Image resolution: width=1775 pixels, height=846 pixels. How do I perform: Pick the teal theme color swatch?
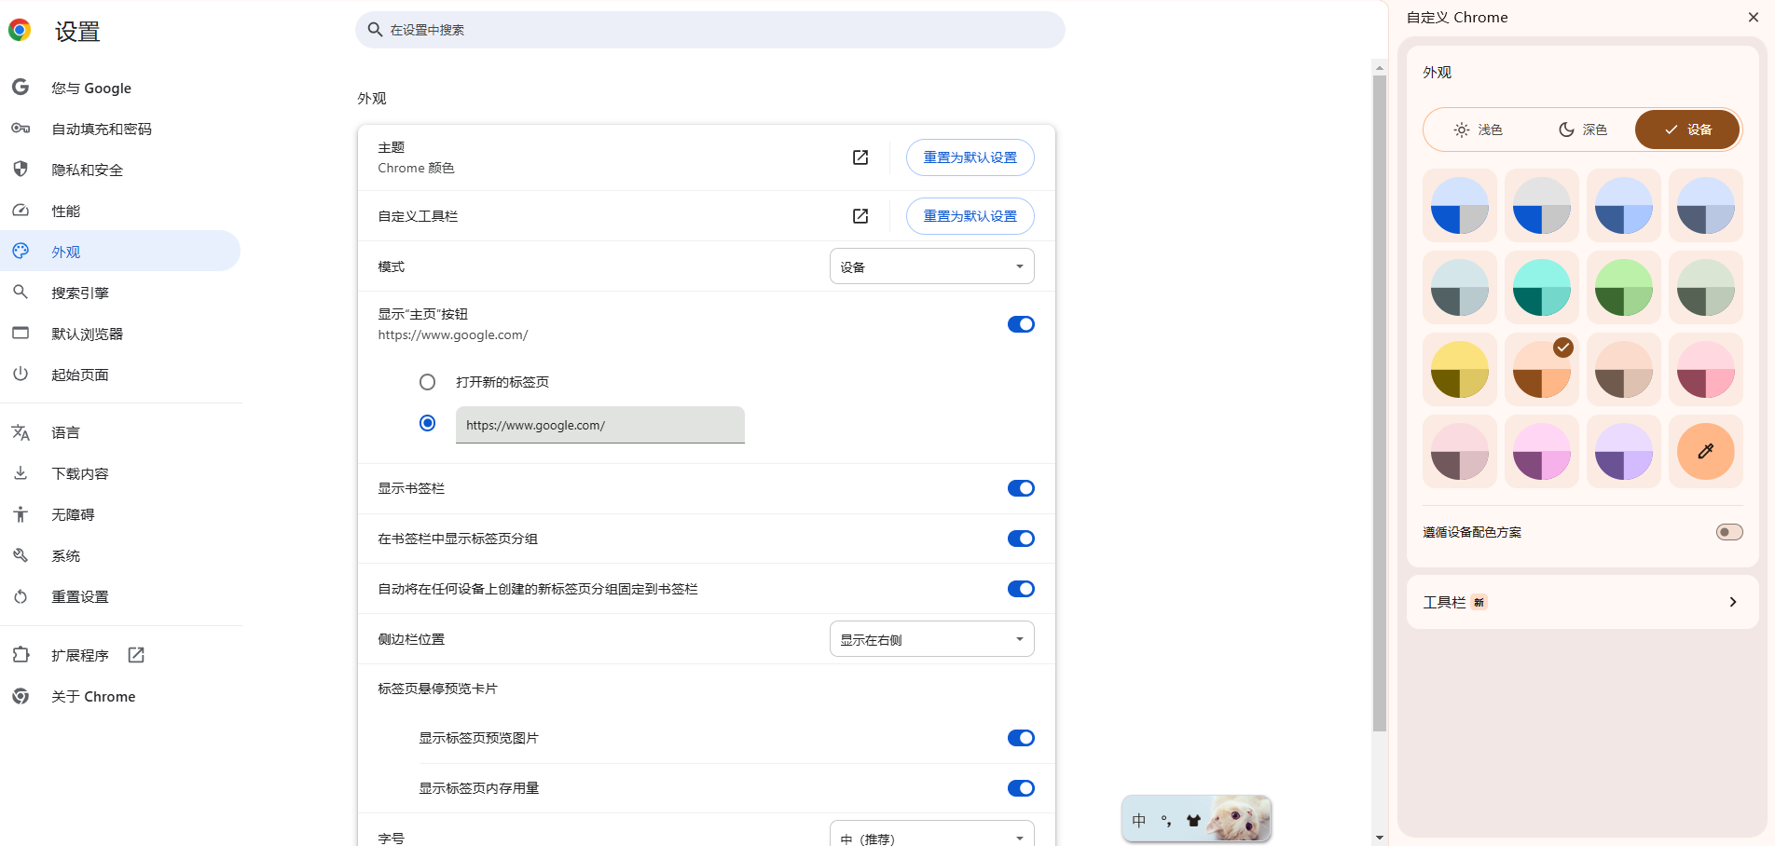pyautogui.click(x=1541, y=288)
